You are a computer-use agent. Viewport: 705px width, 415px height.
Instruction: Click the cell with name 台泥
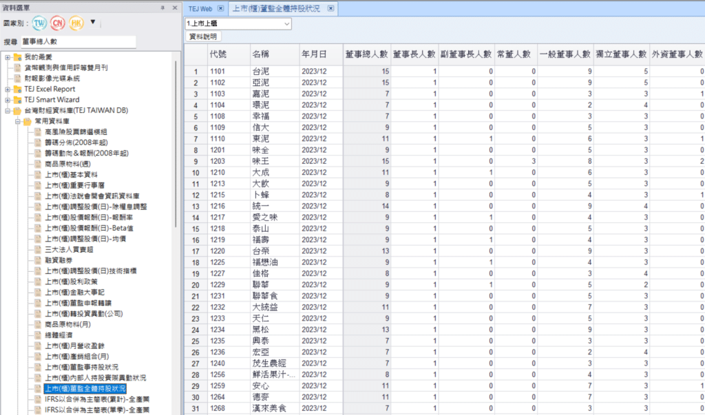(275, 72)
